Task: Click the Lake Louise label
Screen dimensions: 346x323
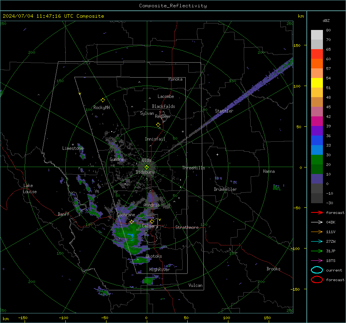Action: pyautogui.click(x=30, y=189)
